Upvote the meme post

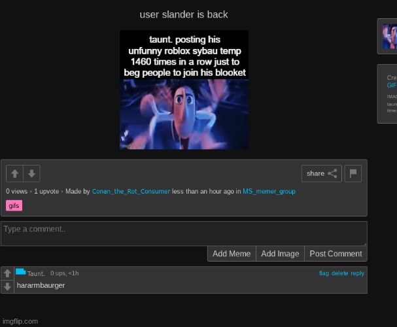tap(15, 173)
